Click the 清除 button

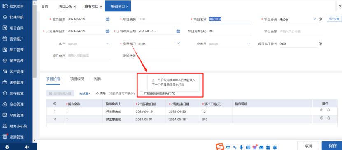click(x=101, y=93)
